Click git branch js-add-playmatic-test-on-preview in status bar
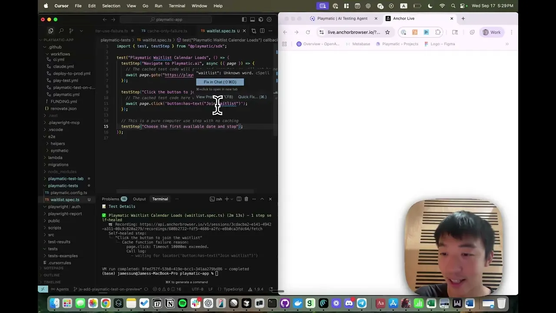Screen dimensions: 556x313 [107, 289]
